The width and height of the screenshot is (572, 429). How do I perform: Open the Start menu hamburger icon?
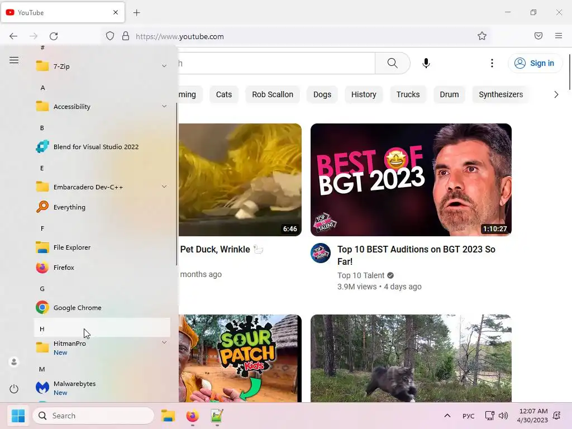click(x=14, y=60)
